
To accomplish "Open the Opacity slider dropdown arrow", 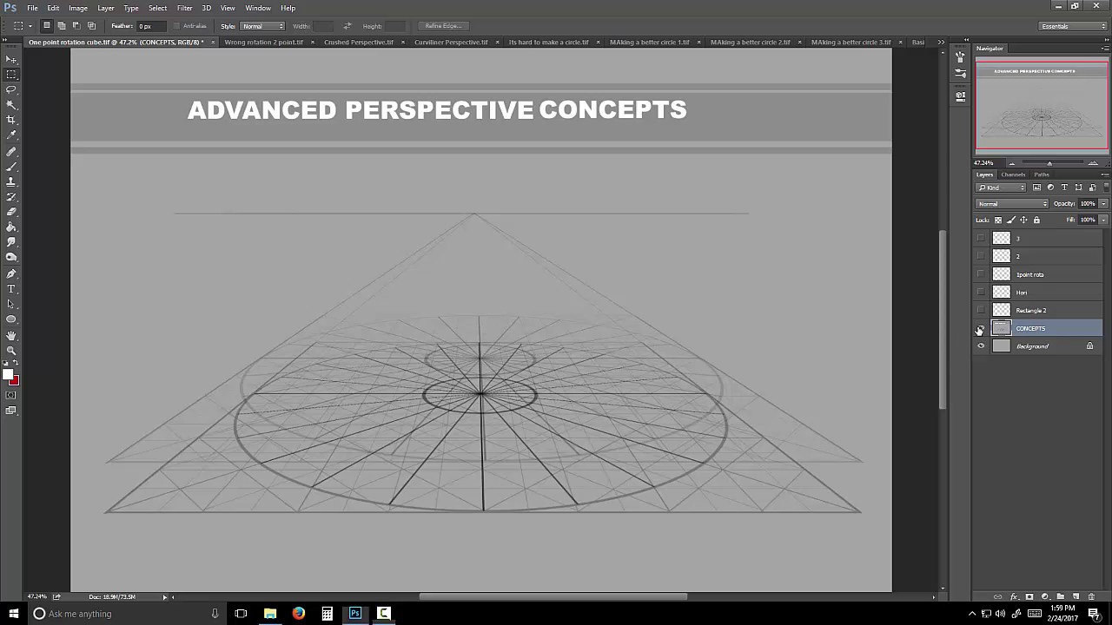I will click(1103, 204).
